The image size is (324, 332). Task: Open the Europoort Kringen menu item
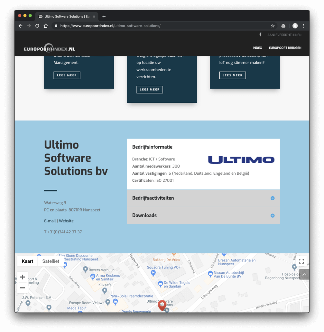pos(285,48)
